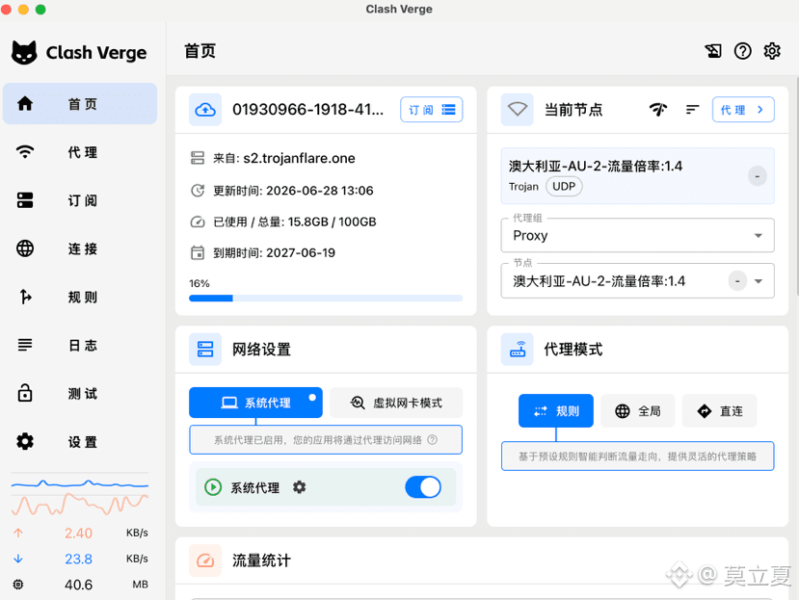Open the 设置 settings sidebar page
The height and width of the screenshot is (600, 799).
80,442
